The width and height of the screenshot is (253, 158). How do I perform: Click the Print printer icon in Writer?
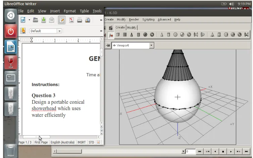(80, 20)
